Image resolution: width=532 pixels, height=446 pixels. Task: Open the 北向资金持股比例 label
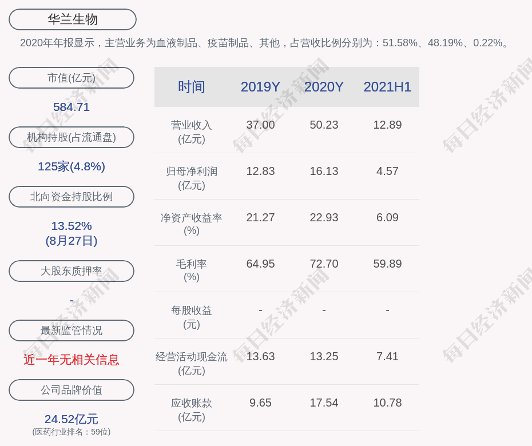tap(72, 197)
